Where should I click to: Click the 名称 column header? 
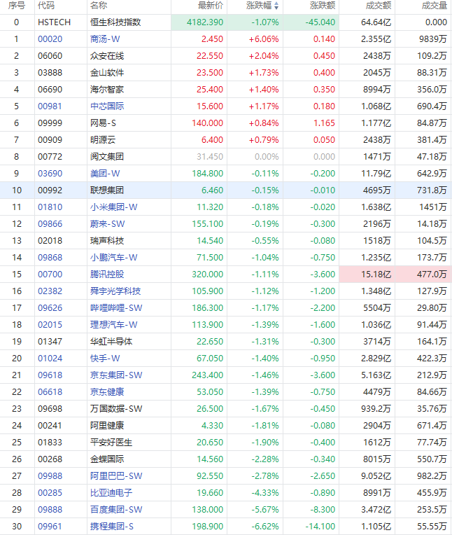(99, 6)
